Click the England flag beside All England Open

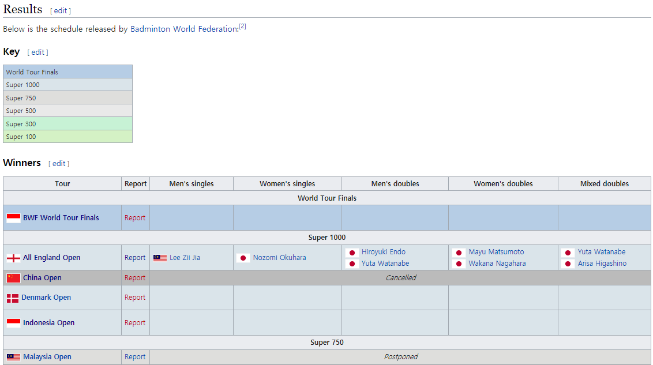click(x=13, y=258)
